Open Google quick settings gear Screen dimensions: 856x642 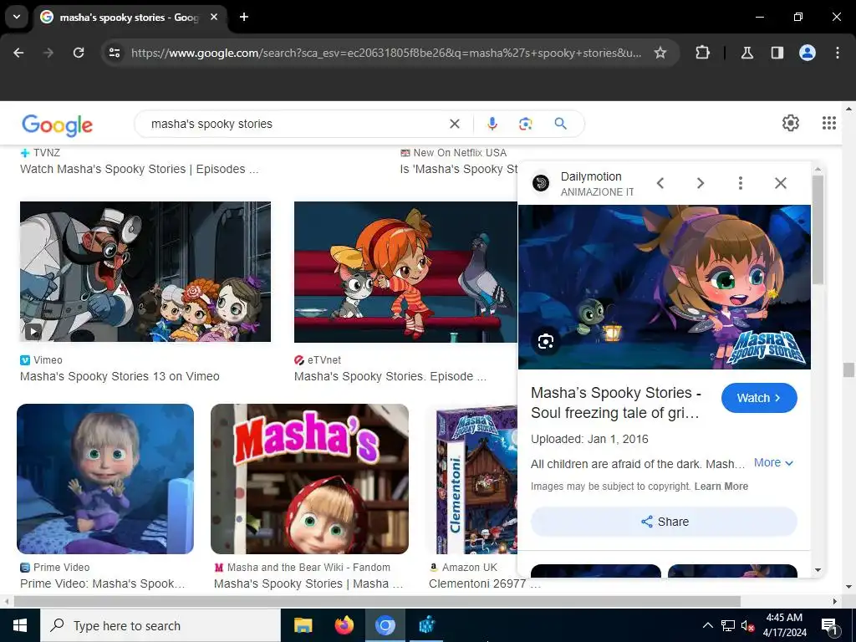790,123
